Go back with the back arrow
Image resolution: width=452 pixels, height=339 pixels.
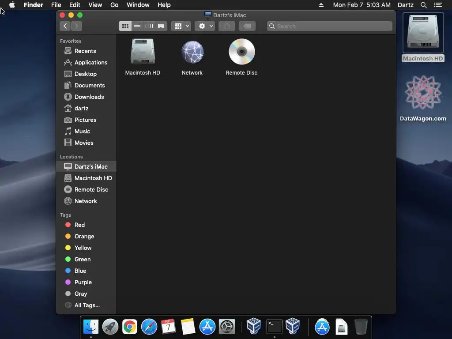coord(65,26)
